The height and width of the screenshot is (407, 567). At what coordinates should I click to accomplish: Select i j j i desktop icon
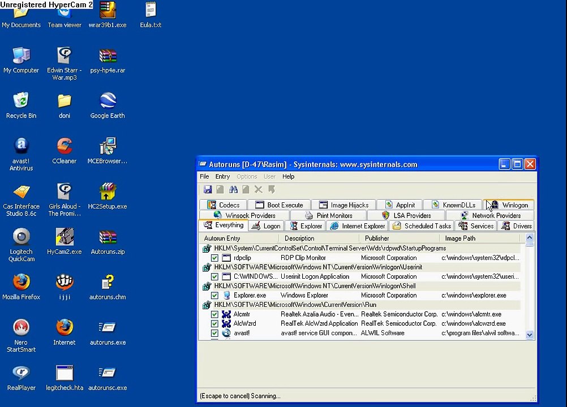click(x=64, y=287)
